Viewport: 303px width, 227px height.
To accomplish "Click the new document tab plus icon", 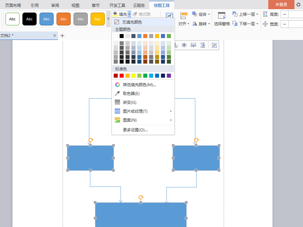I will coord(62,36).
